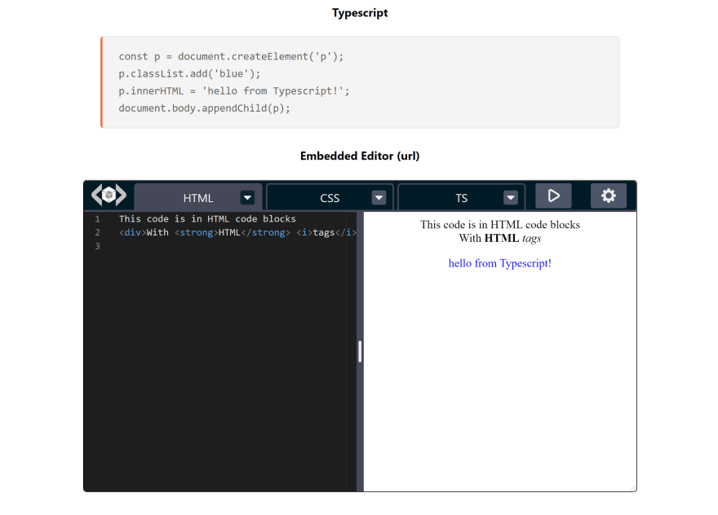Open settings via the gear icon
Screen dimensions: 718x515
609,196
